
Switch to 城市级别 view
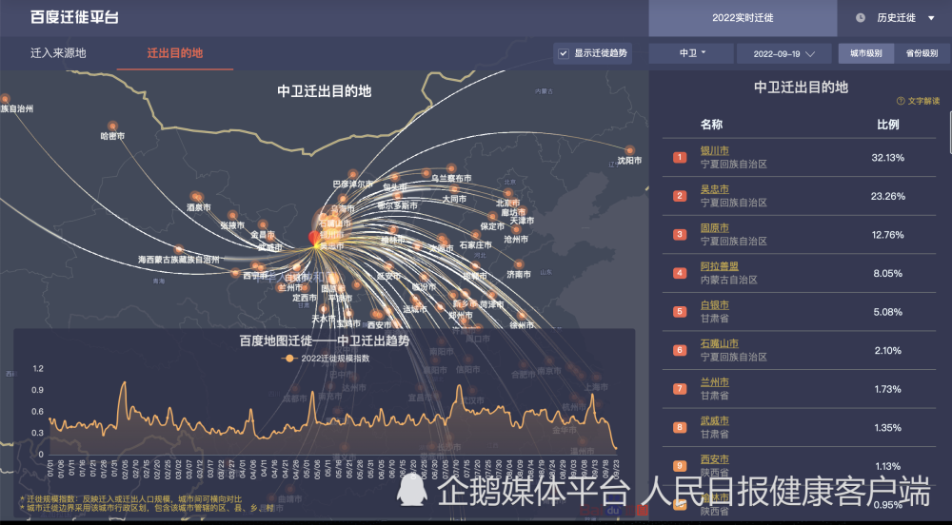[865, 53]
